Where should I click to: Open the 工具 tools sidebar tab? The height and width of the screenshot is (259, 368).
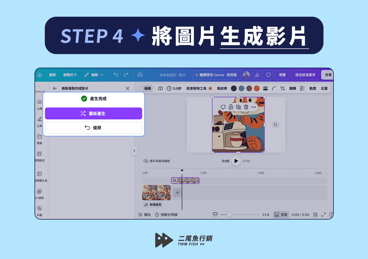(39, 122)
